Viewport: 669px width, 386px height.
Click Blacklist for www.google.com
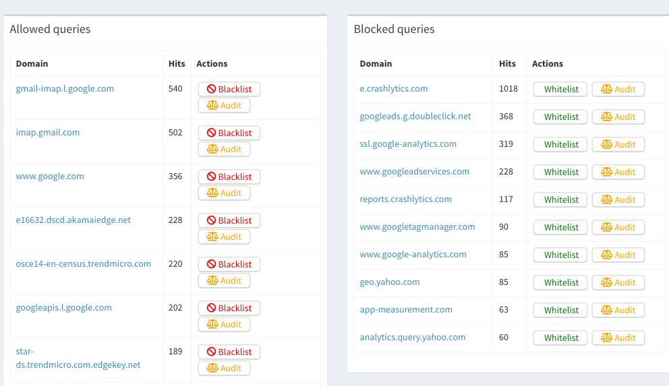coord(229,176)
